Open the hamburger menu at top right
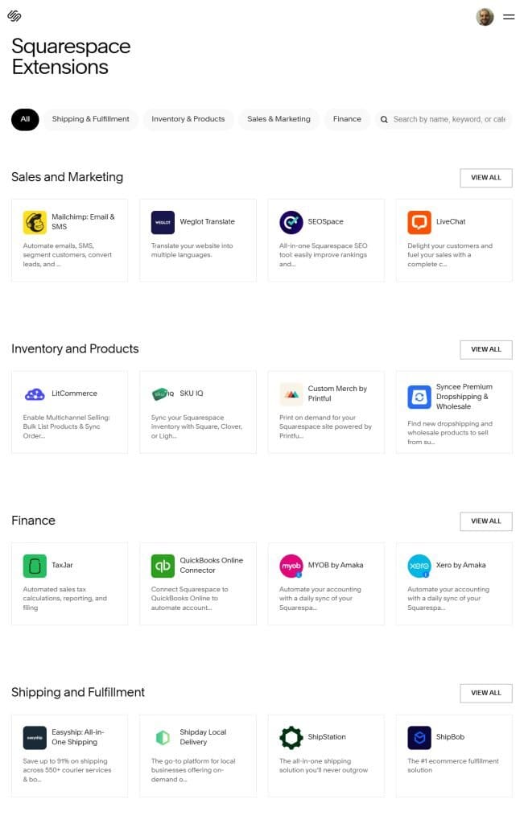 [x=509, y=16]
